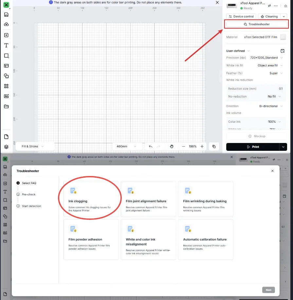
Task: Click the xTool logo in lower window
Action: tap(5, 159)
